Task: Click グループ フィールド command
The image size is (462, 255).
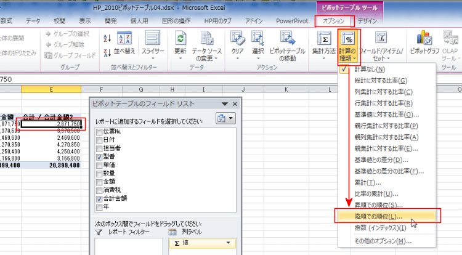Action: point(70,55)
